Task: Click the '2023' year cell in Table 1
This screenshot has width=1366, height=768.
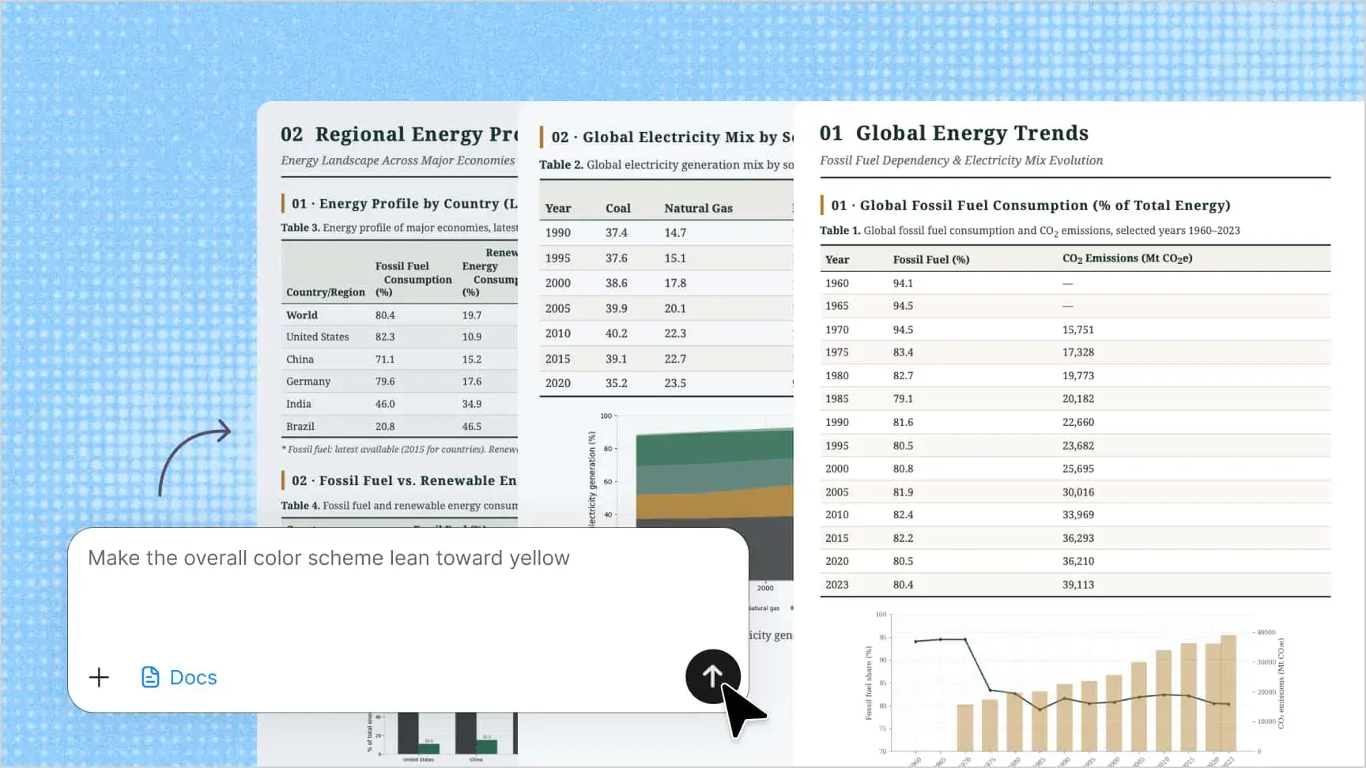Action: (837, 585)
